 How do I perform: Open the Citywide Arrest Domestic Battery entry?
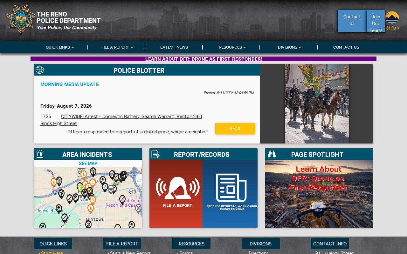[x=121, y=120]
